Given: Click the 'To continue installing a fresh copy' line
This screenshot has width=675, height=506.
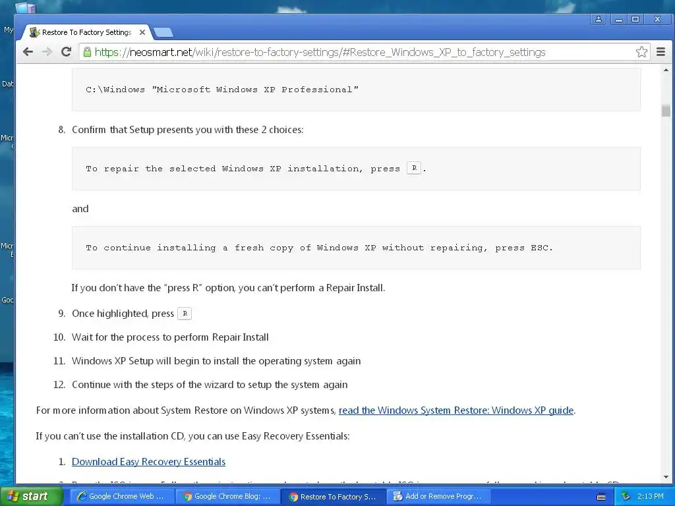Looking at the screenshot, I should point(319,248).
